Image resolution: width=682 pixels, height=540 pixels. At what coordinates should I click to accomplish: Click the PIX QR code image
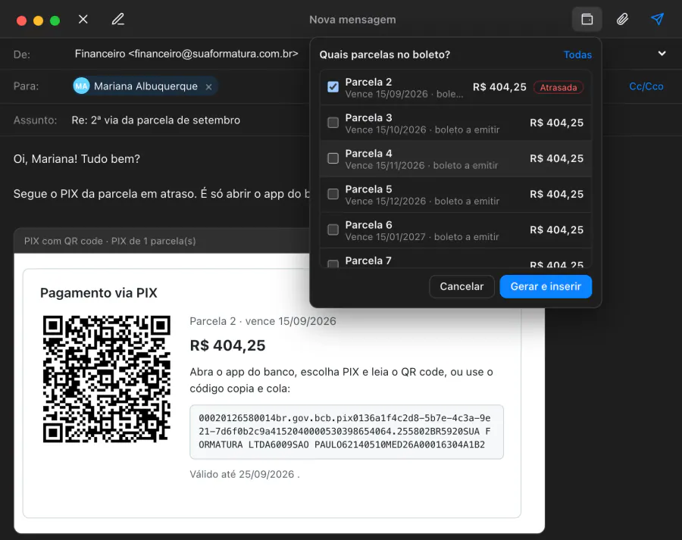tap(107, 379)
